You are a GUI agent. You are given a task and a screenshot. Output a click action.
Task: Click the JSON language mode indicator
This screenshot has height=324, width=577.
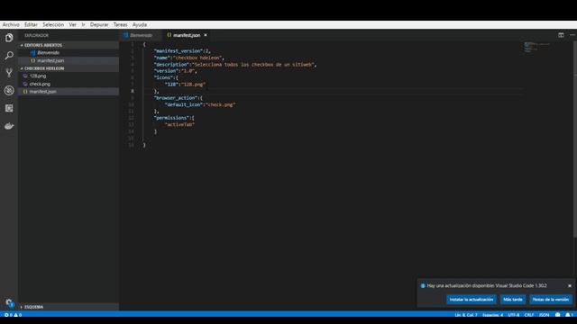(544, 315)
